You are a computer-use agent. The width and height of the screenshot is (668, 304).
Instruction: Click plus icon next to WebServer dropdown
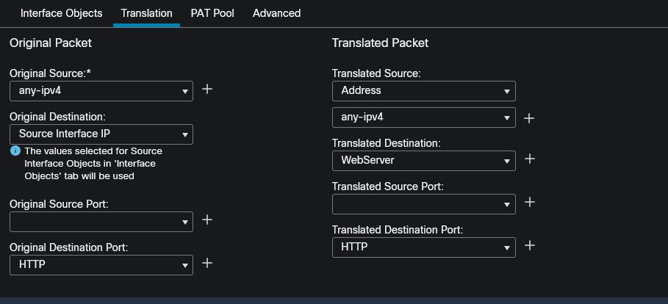[529, 159]
